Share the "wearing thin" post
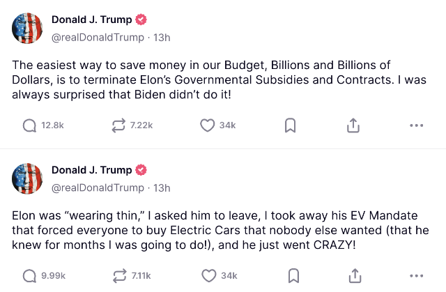 [x=353, y=275]
